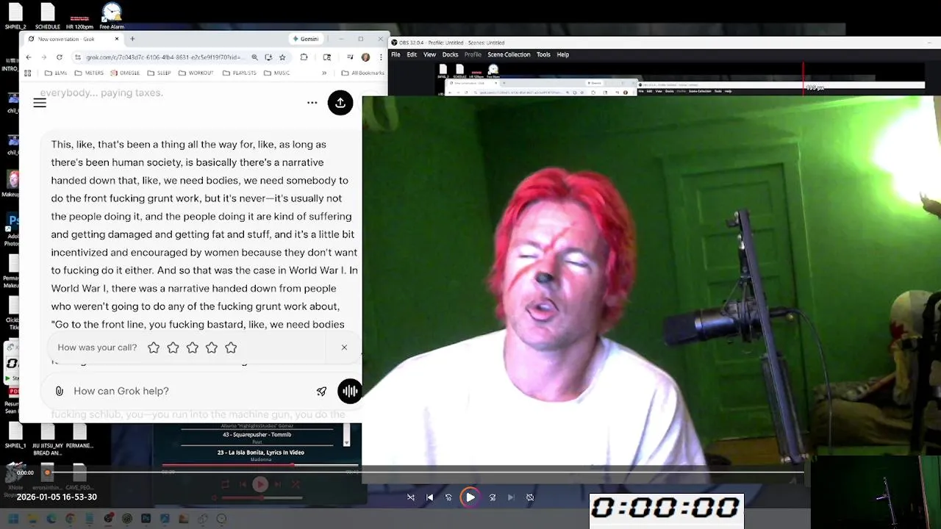This screenshot has width=941, height=529.
Task: Open OBS Scene Collection menu
Action: pyautogui.click(x=509, y=54)
